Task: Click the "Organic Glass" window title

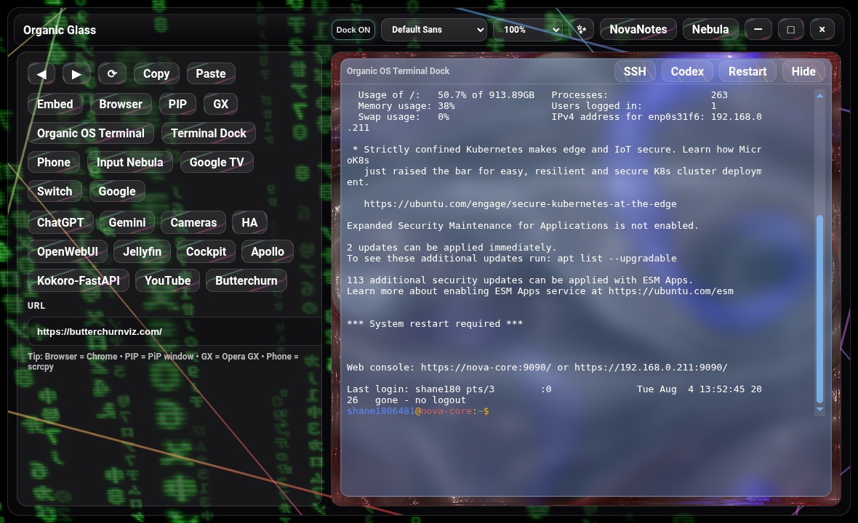Action: coord(60,30)
